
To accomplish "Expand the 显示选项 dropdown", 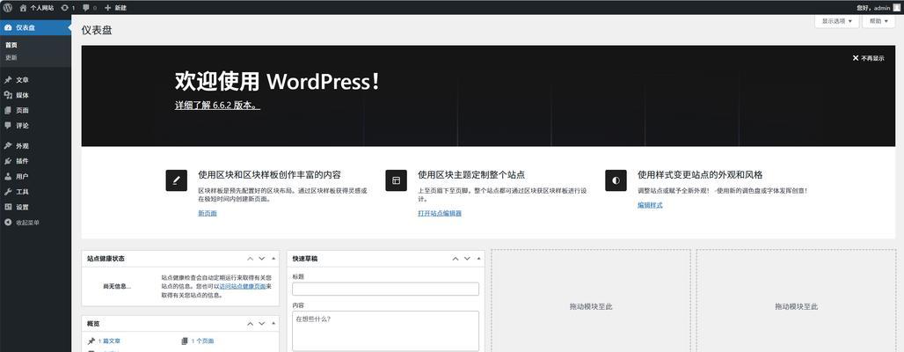I will click(x=836, y=21).
